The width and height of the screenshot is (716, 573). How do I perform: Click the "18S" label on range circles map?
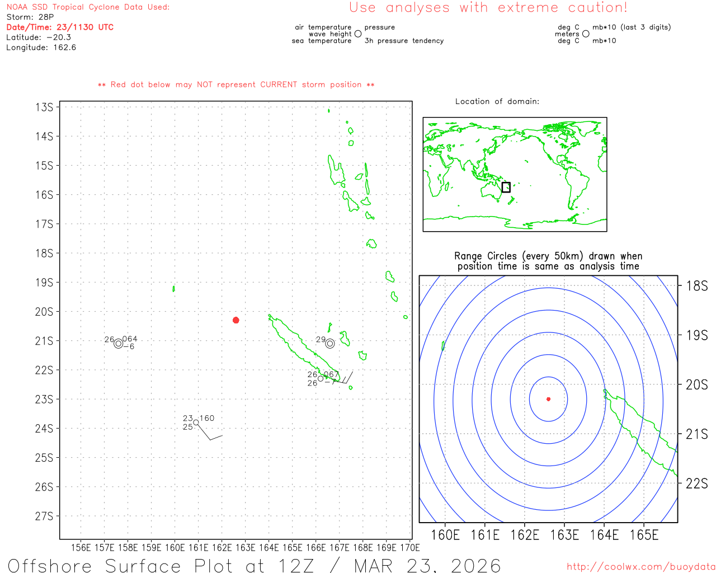click(x=697, y=286)
